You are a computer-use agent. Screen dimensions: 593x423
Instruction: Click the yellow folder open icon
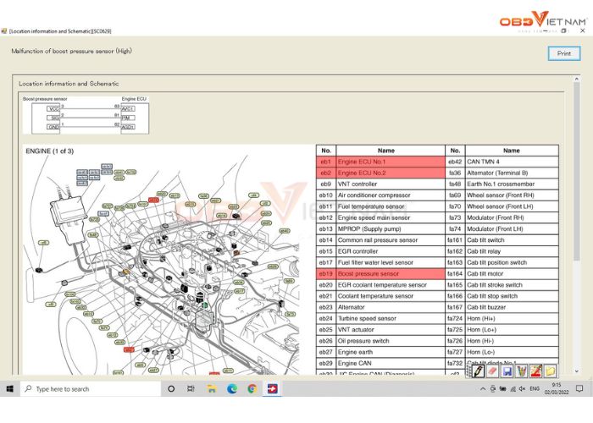point(550,371)
